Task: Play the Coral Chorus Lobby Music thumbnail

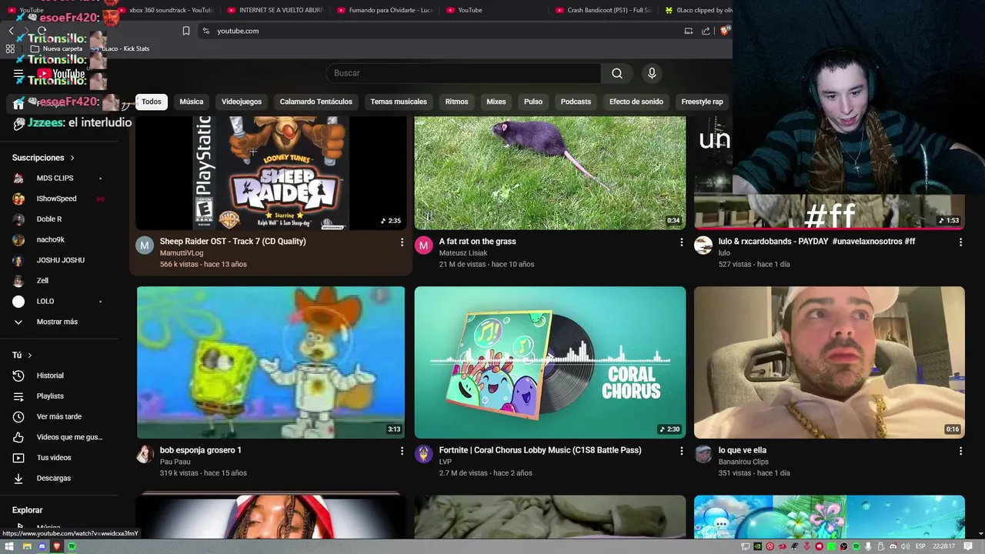Action: (550, 362)
